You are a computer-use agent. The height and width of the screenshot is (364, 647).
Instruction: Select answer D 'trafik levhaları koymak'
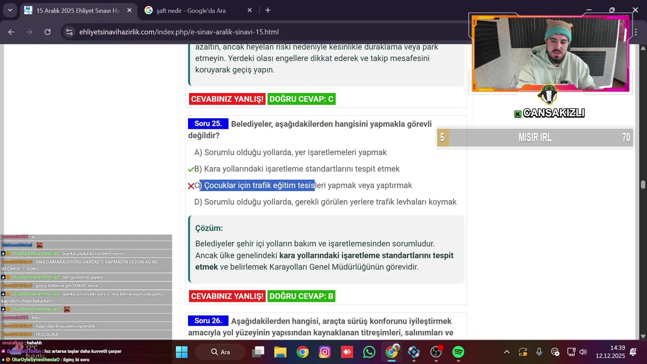pos(326,202)
